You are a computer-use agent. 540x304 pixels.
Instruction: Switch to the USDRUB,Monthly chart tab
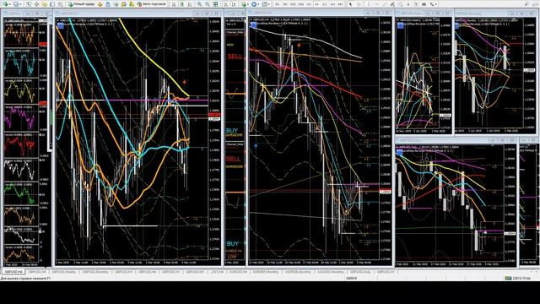[298, 272]
